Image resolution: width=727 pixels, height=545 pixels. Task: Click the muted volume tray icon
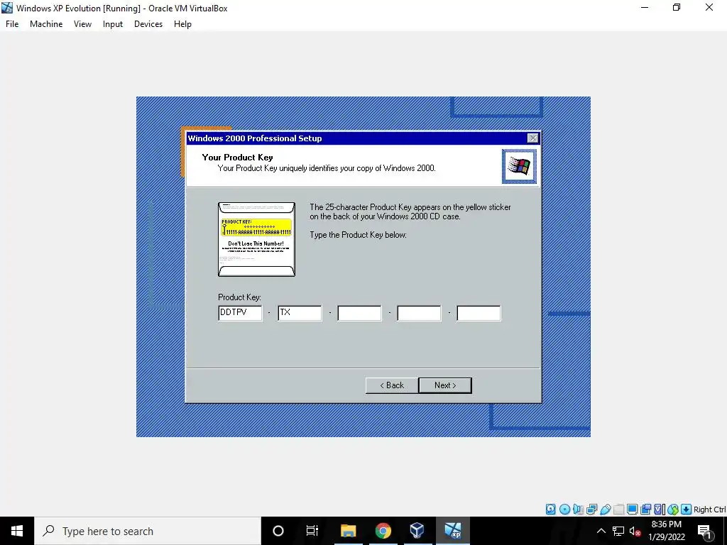[x=635, y=531]
